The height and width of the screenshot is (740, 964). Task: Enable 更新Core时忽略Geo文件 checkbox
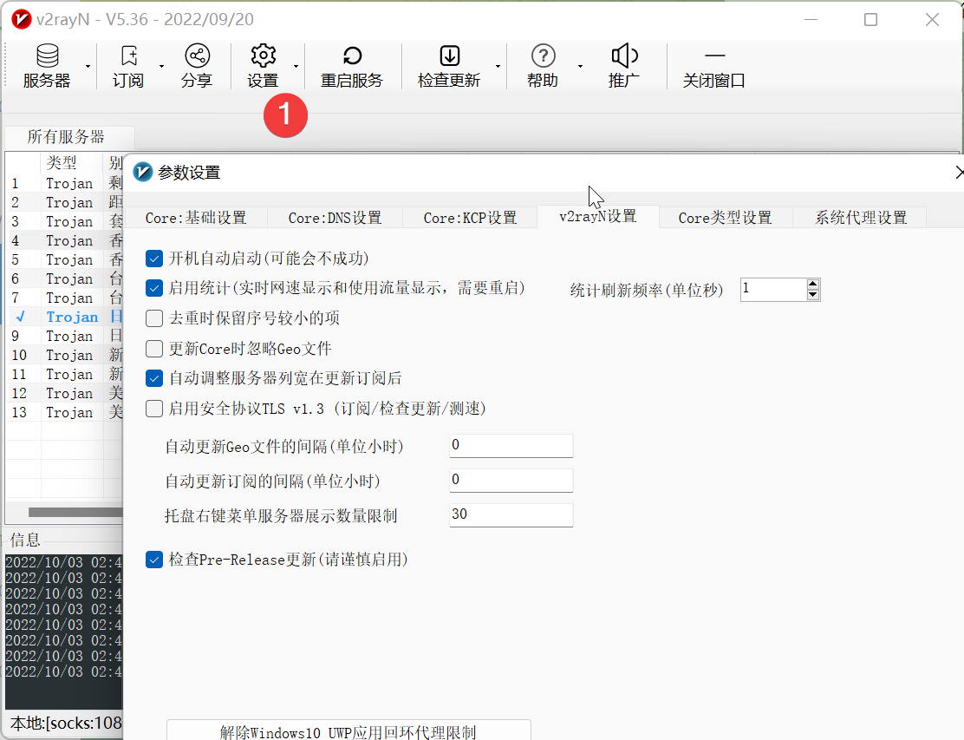click(154, 349)
